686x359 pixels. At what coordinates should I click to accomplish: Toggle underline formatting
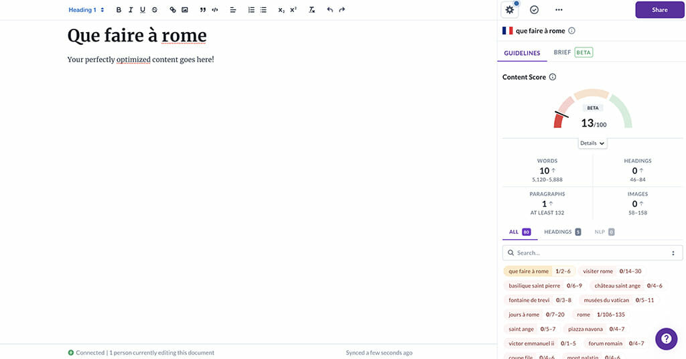click(x=143, y=9)
